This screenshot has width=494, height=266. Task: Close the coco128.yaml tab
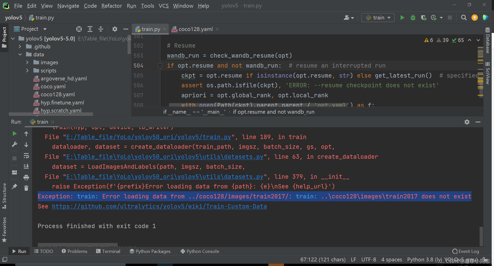pos(217,29)
